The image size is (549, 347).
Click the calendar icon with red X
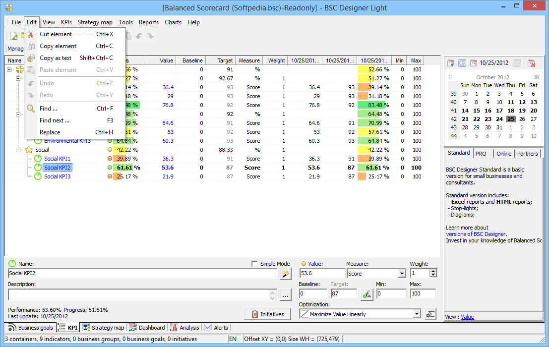pyautogui.click(x=531, y=63)
